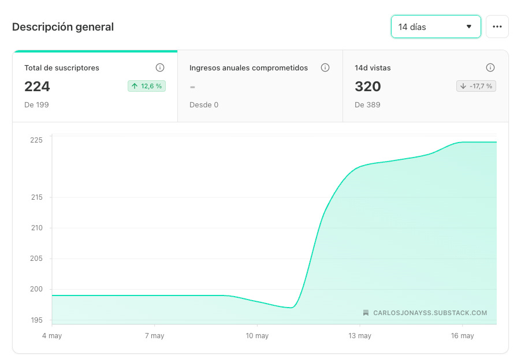The height and width of the screenshot is (363, 521).
Task: Click the 224 subscriber count
Action: coord(37,87)
